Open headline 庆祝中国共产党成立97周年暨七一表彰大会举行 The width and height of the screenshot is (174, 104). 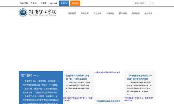(77, 77)
